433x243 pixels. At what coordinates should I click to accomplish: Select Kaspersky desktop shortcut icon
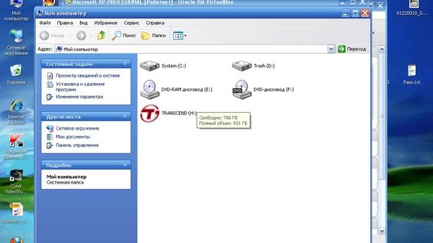pos(16,146)
